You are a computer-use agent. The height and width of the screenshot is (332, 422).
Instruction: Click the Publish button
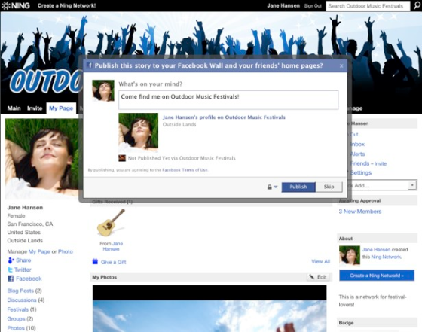pyautogui.click(x=298, y=187)
